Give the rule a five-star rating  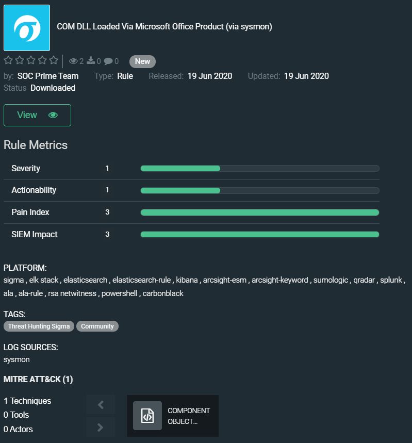pyautogui.click(x=54, y=61)
